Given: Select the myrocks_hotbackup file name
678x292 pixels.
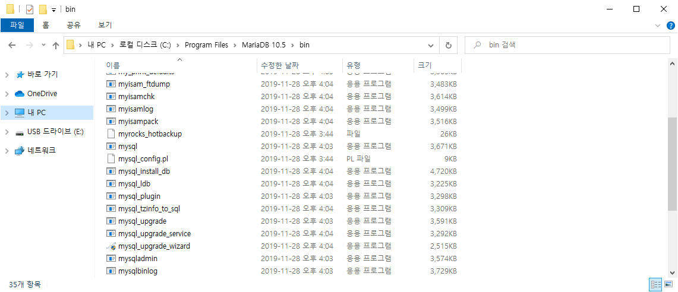Looking at the screenshot, I should tap(150, 134).
